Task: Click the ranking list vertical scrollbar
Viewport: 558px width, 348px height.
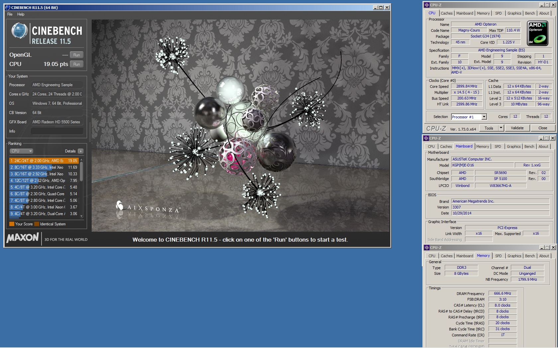Action: (81, 188)
